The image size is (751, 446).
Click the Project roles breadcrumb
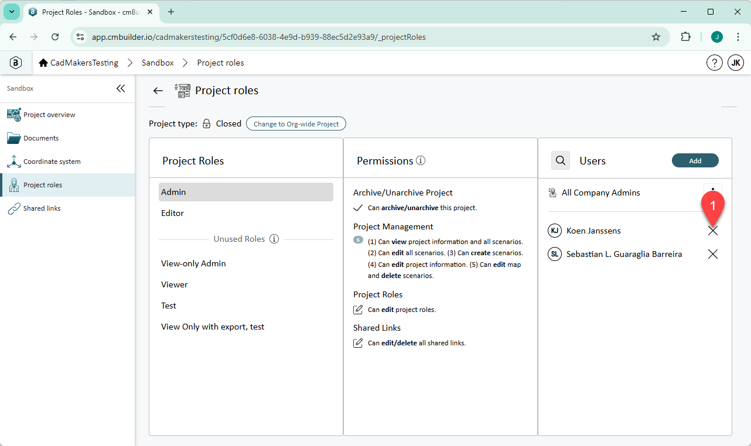tap(220, 63)
